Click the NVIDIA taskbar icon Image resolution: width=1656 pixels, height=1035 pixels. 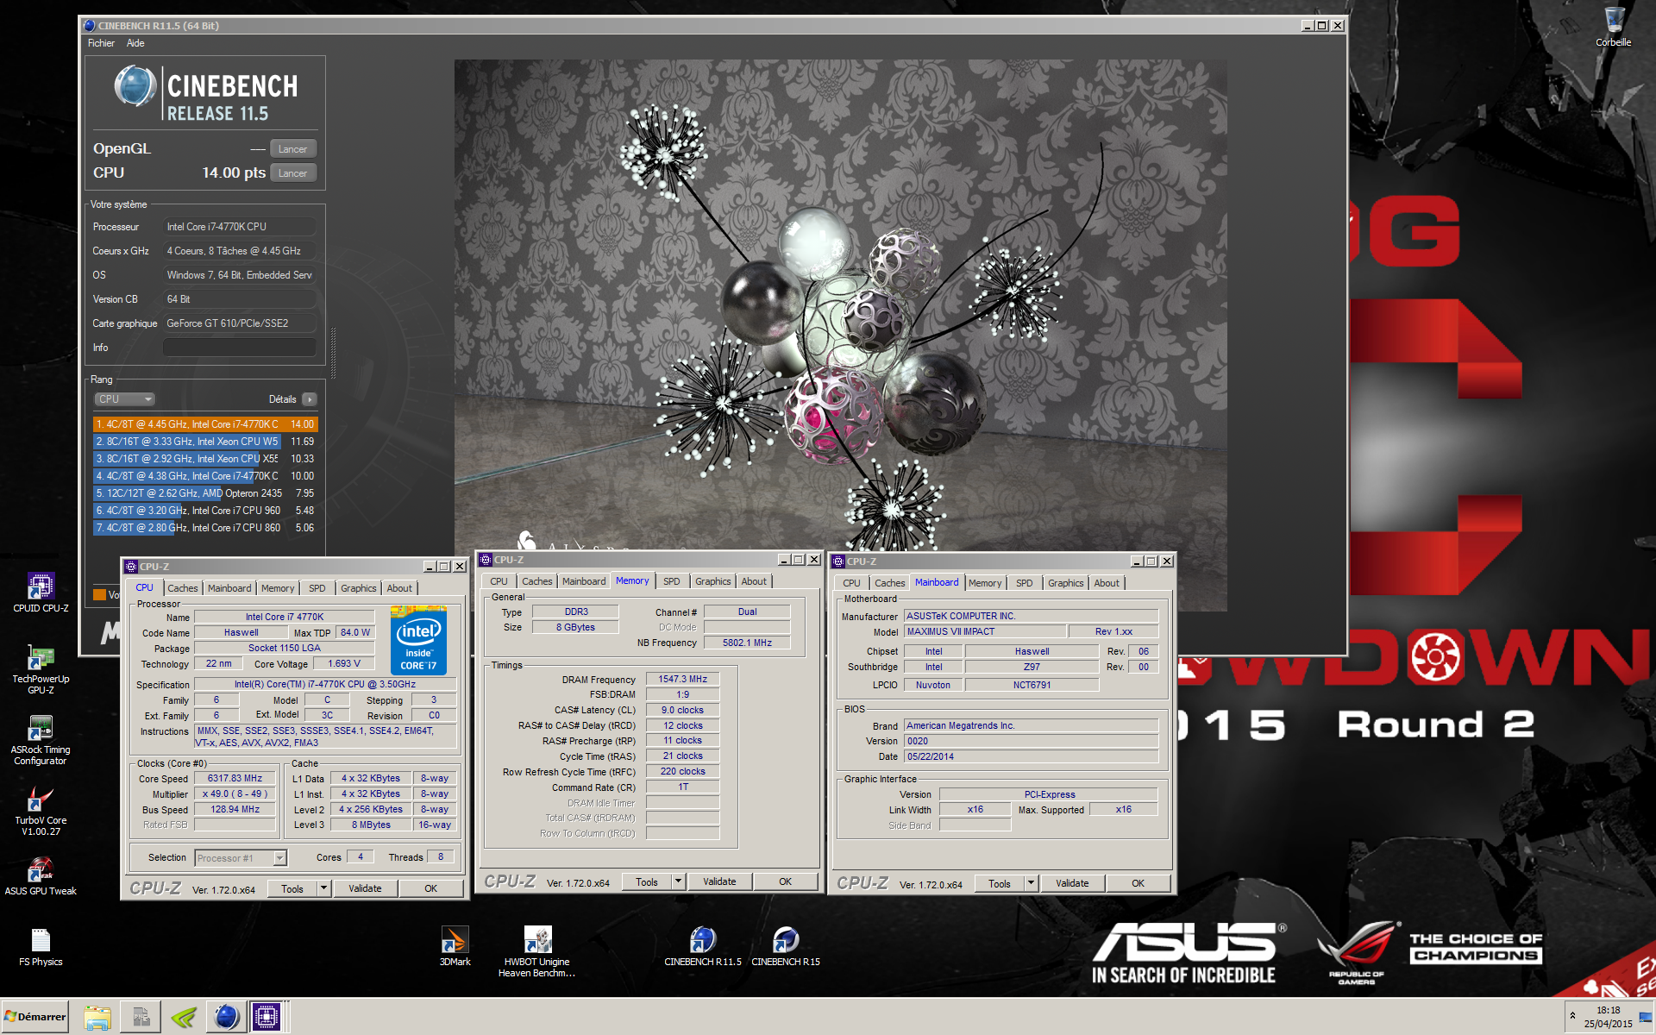pos(184,1018)
